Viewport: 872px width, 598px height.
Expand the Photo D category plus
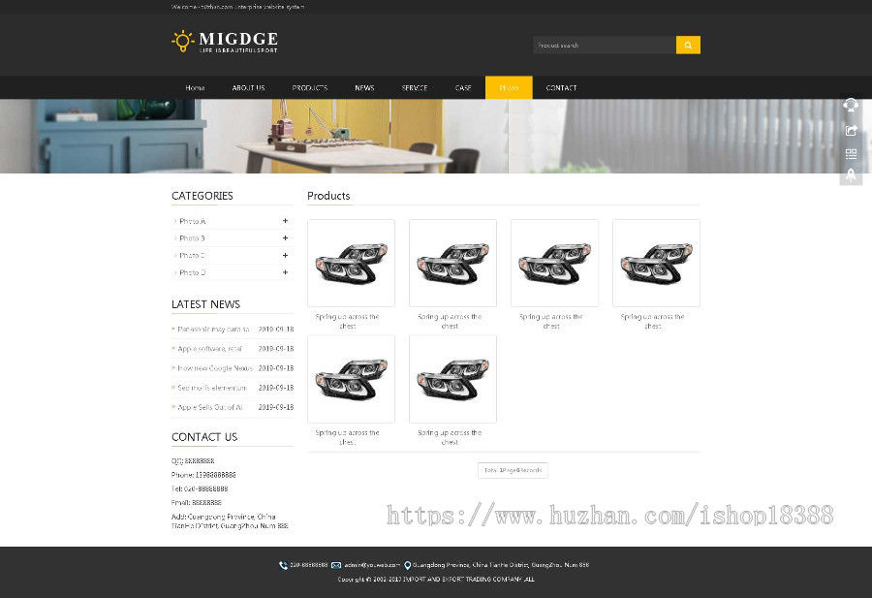[285, 272]
